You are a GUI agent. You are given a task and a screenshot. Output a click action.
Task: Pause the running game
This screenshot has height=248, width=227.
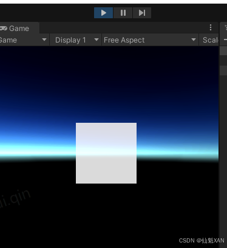coord(123,13)
